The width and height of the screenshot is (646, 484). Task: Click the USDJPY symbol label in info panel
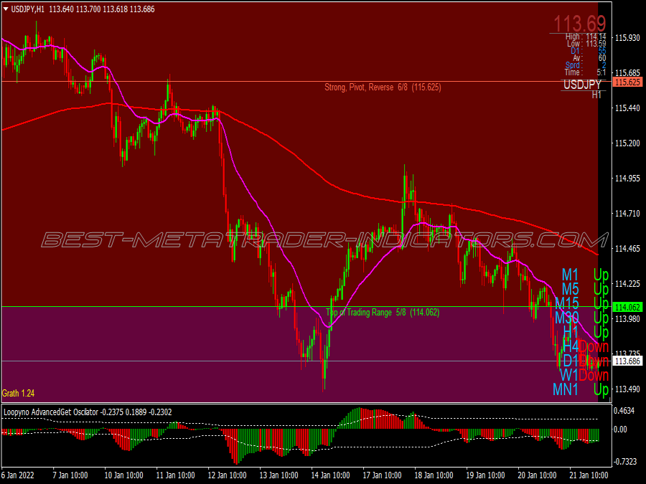(x=582, y=85)
